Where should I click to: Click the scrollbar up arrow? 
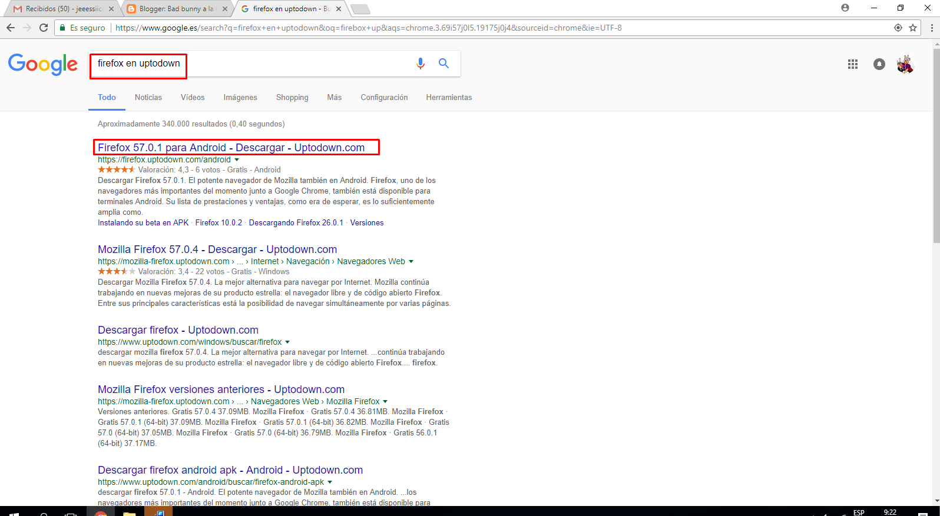click(936, 44)
